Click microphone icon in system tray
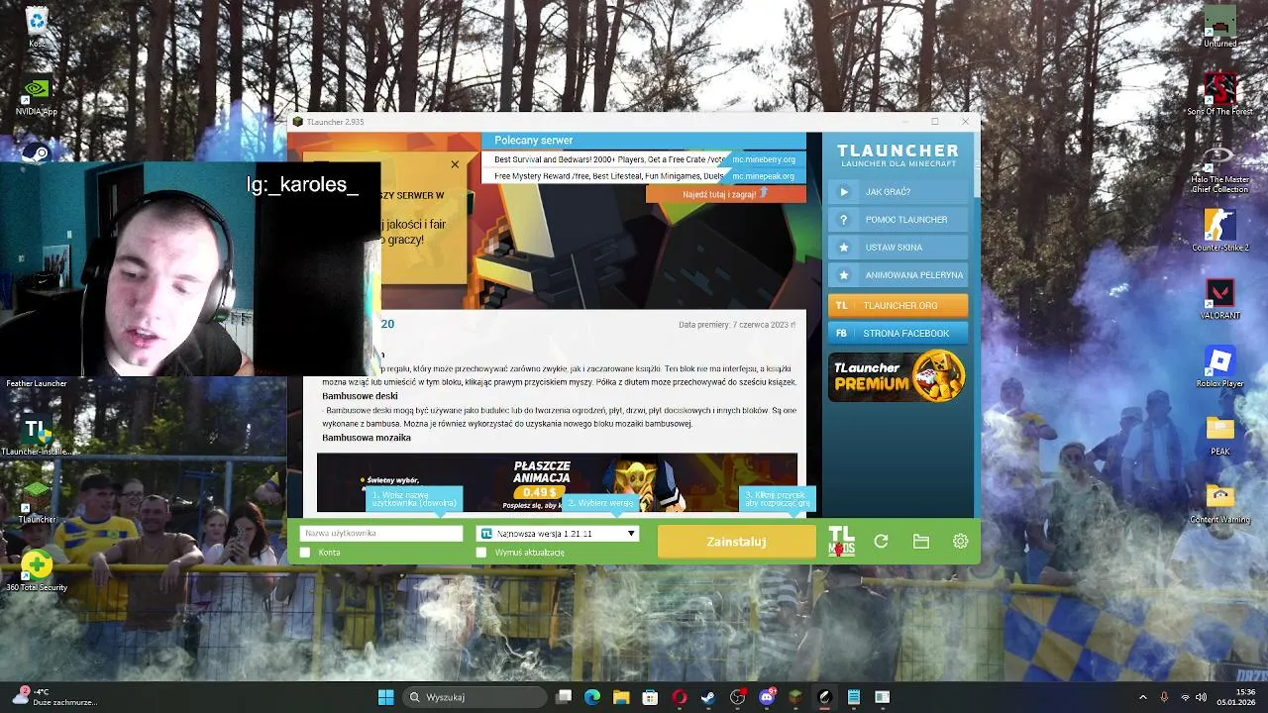Viewport: 1268px width, 713px height. pyautogui.click(x=1164, y=697)
